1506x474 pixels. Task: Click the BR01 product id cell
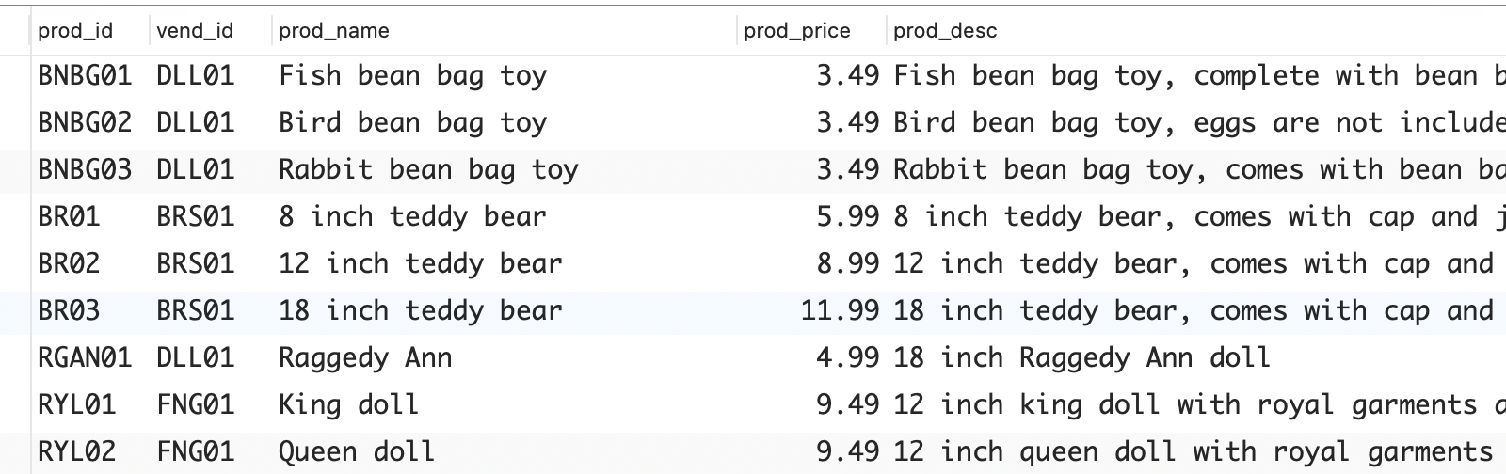point(69,216)
